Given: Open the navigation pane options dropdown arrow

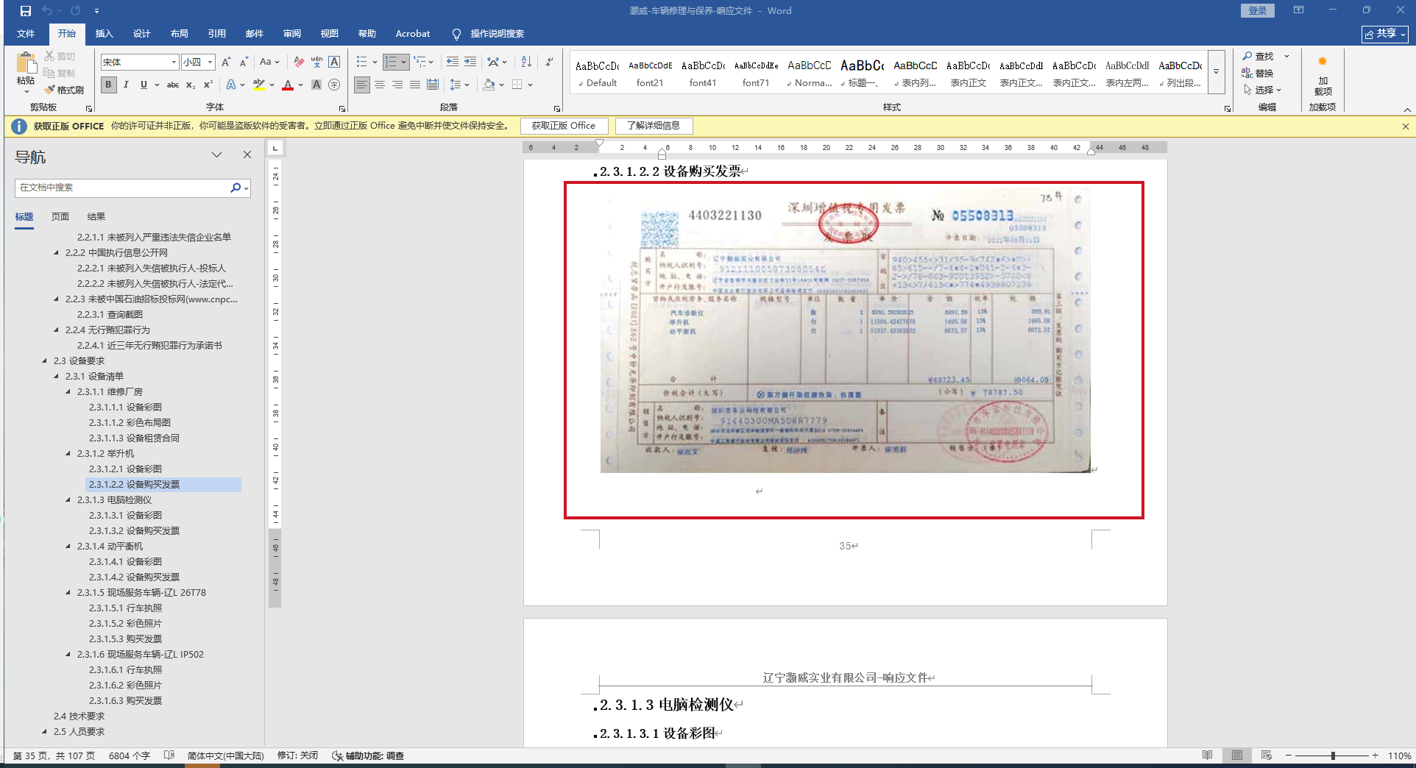Looking at the screenshot, I should (x=216, y=155).
